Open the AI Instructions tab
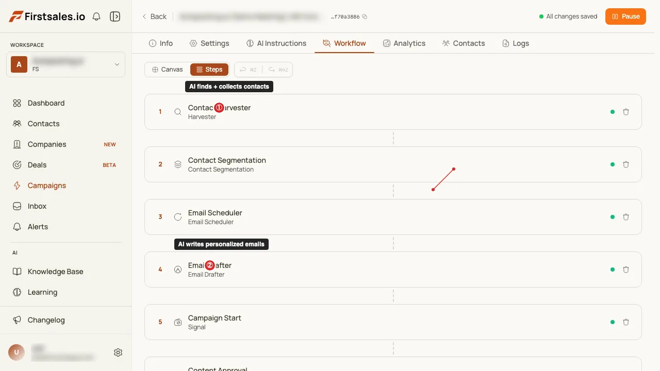This screenshot has height=371, width=660. 276,43
